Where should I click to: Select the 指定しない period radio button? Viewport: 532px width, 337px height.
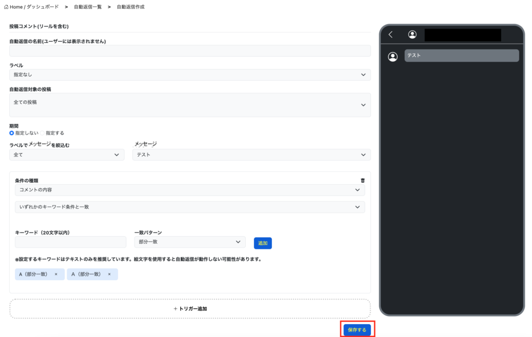[12, 133]
